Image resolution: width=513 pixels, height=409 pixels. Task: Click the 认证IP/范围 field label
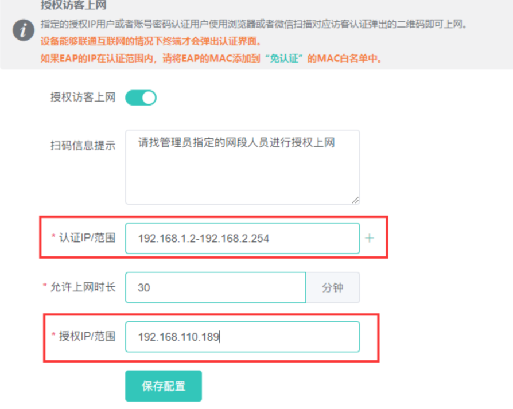tap(87, 237)
